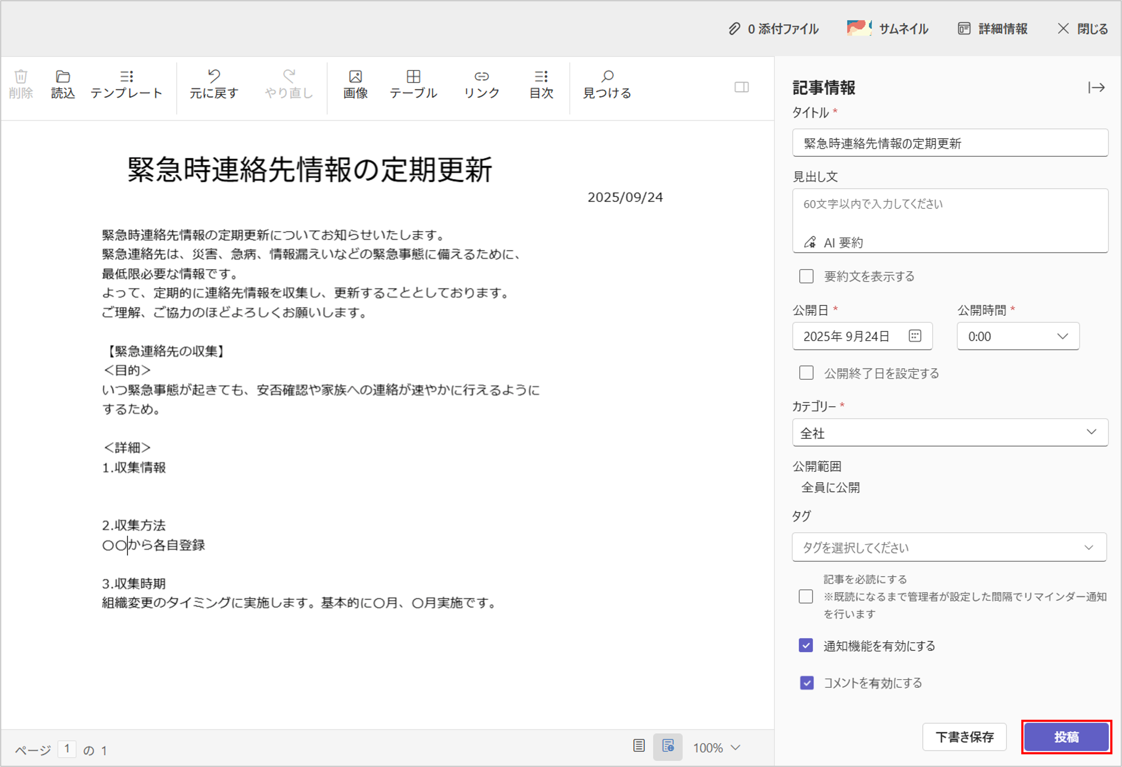Enable 要約文を表示する checkbox
This screenshot has width=1122, height=767.
pos(806,276)
